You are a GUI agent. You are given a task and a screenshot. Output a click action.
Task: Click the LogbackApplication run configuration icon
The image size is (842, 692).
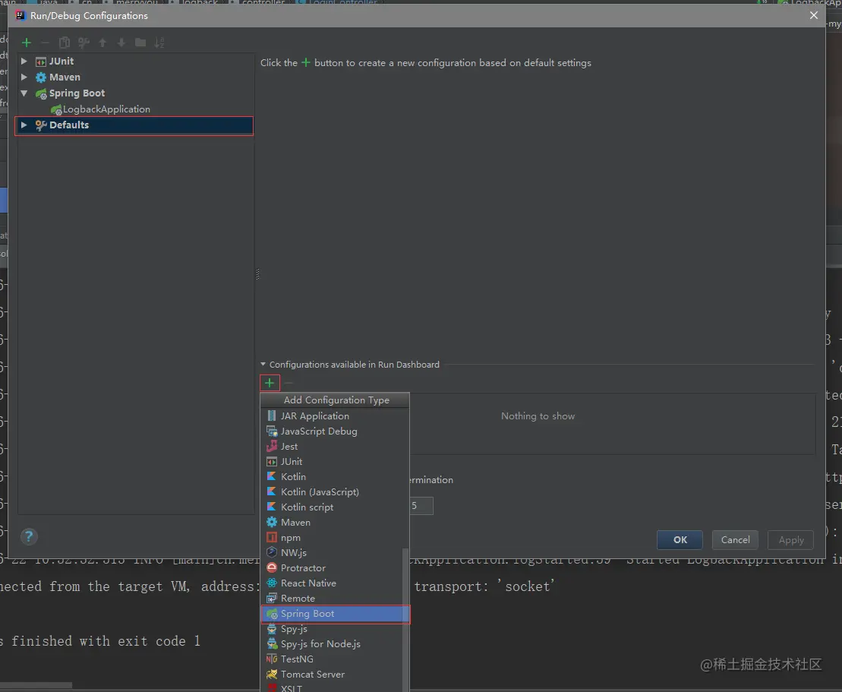(56, 109)
